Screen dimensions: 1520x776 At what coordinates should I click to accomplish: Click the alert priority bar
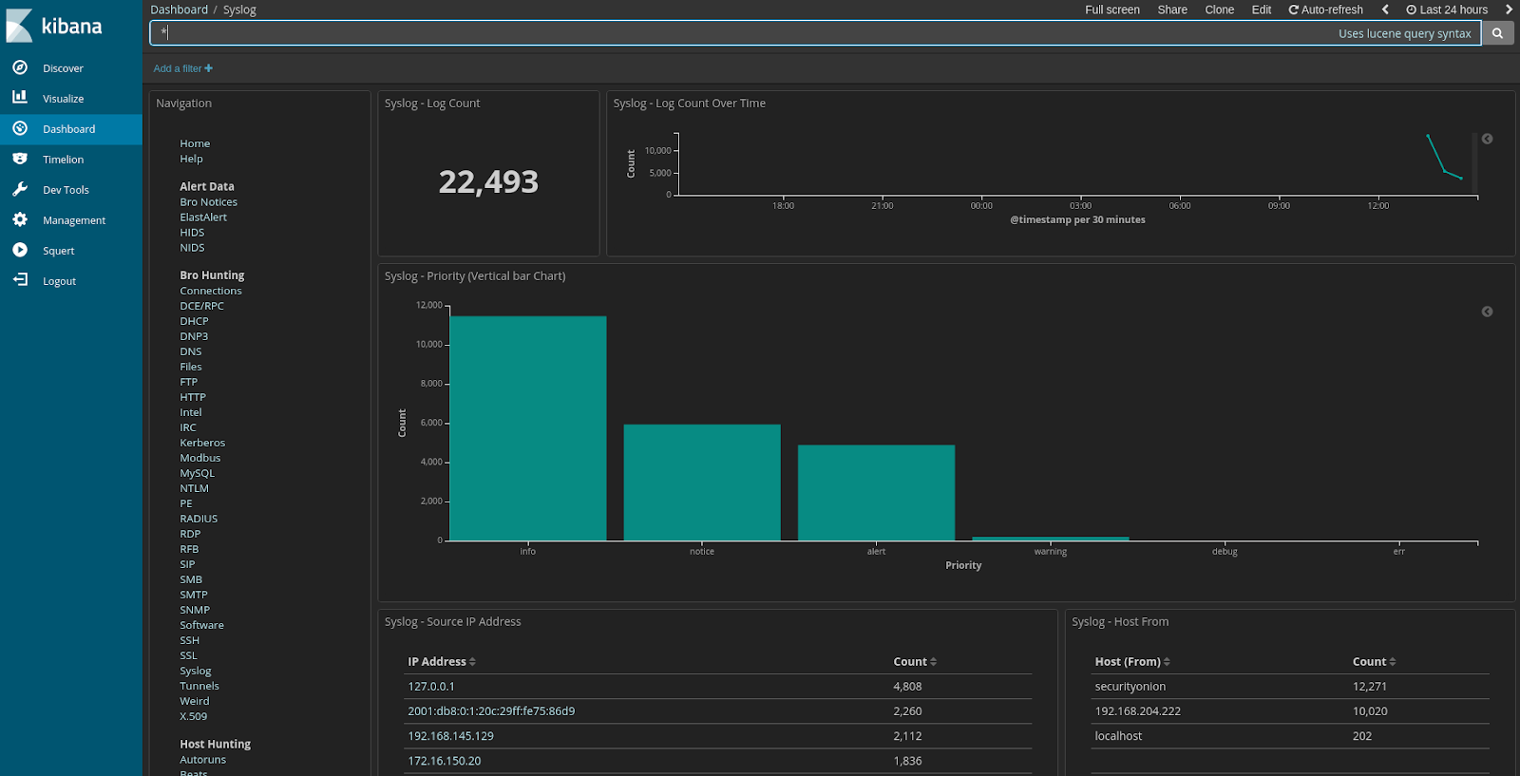[876, 493]
